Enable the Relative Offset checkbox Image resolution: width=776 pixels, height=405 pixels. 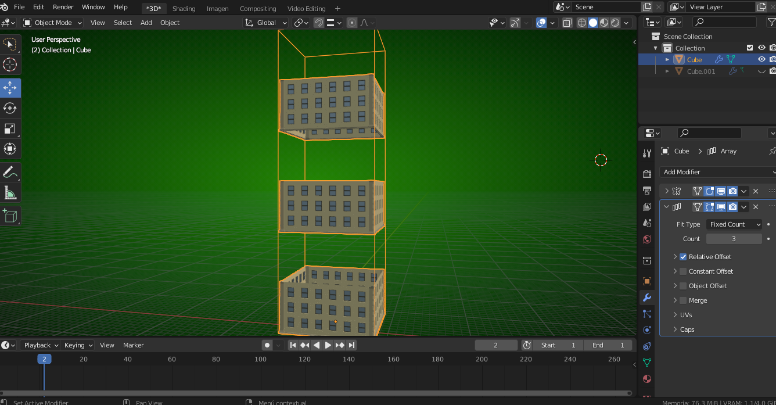[x=683, y=257]
